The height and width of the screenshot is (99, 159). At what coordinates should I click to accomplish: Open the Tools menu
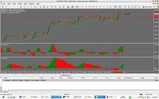click(x=26, y=4)
